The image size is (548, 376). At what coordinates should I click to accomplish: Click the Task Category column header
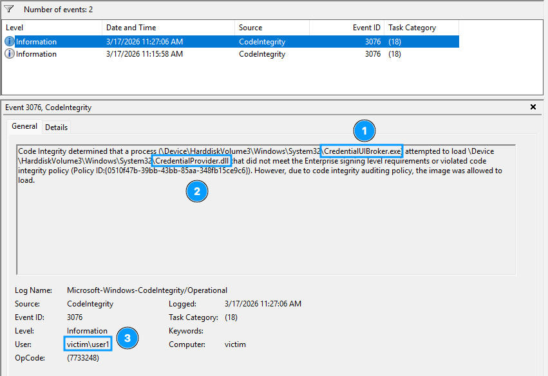coord(421,28)
